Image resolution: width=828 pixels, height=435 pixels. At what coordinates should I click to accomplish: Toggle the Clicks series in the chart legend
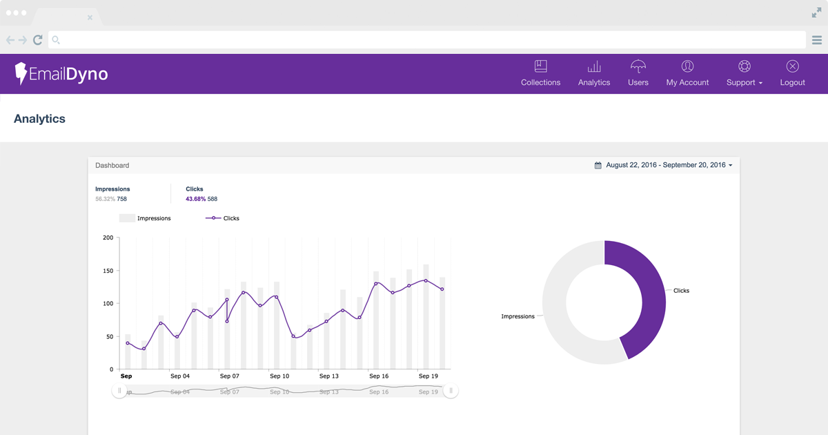(x=223, y=218)
